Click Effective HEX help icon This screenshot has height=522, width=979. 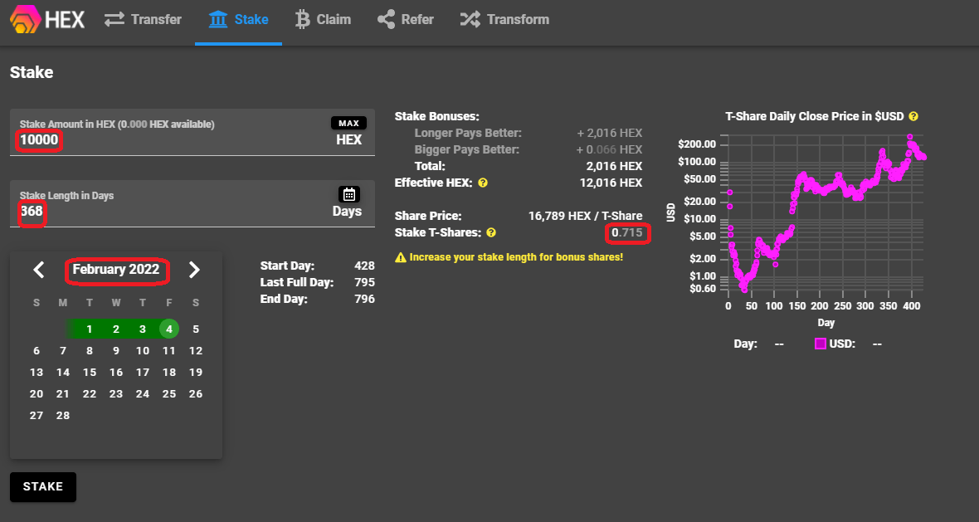[x=483, y=183]
